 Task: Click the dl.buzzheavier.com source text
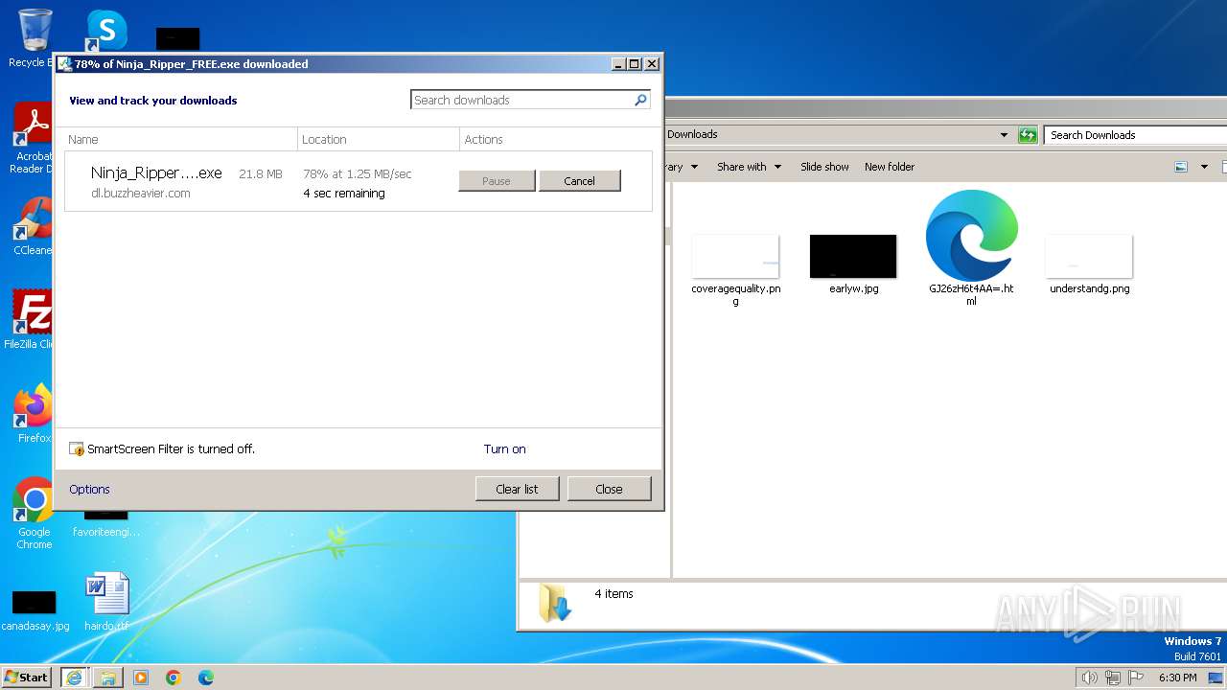140,193
